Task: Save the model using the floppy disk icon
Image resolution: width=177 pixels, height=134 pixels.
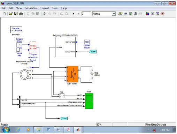Action: [x=16, y=14]
